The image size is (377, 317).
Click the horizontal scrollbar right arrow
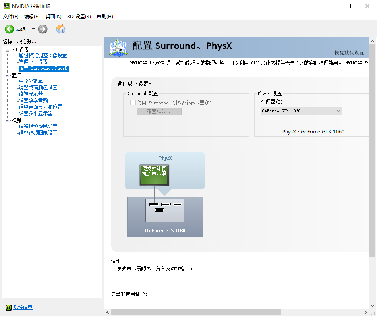pyautogui.click(x=366, y=313)
